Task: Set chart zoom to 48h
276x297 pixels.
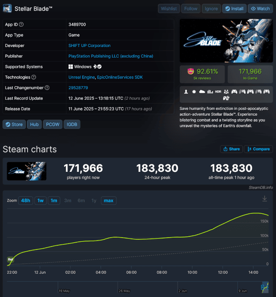Action: click(25, 201)
